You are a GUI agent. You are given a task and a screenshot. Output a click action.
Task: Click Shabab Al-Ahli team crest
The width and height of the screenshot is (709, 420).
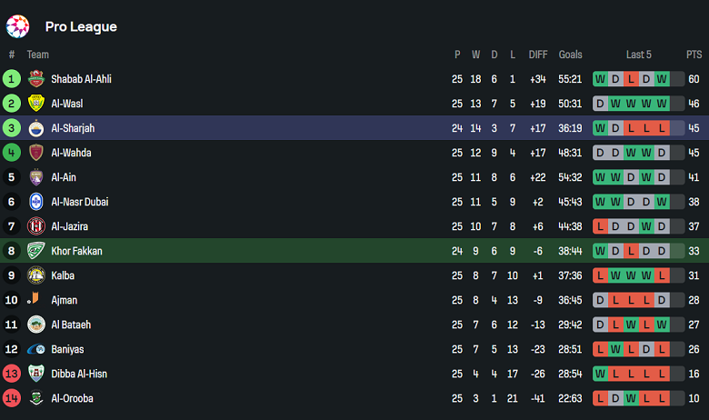[36, 79]
